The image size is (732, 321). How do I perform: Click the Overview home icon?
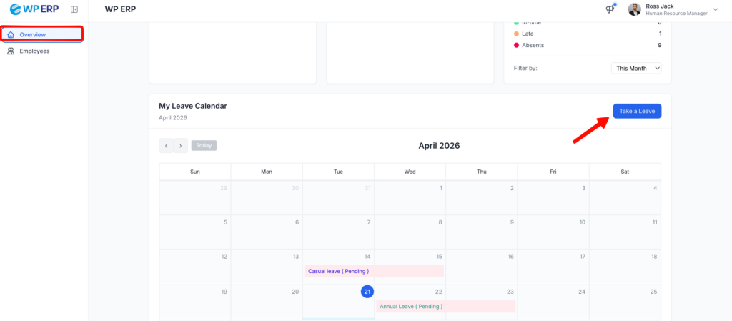coord(11,34)
